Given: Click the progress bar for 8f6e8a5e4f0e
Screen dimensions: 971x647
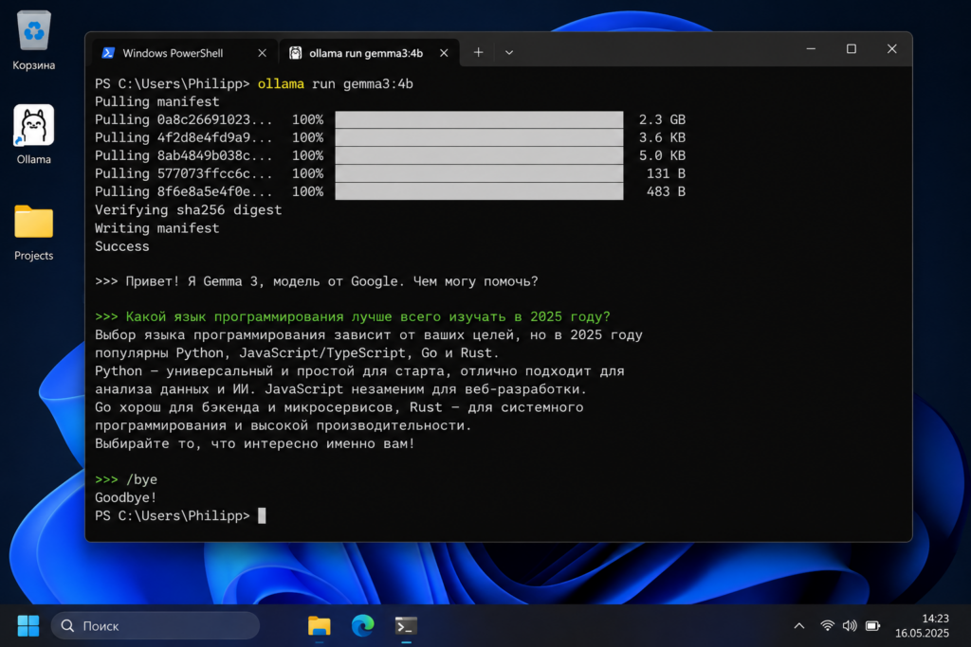Looking at the screenshot, I should tap(479, 191).
